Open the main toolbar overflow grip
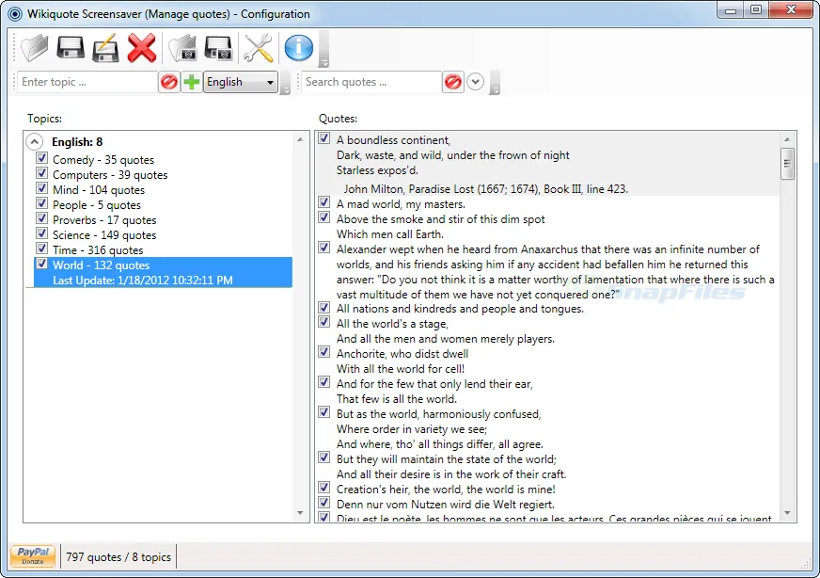Viewport: 820px width, 578px height. pyautogui.click(x=323, y=49)
